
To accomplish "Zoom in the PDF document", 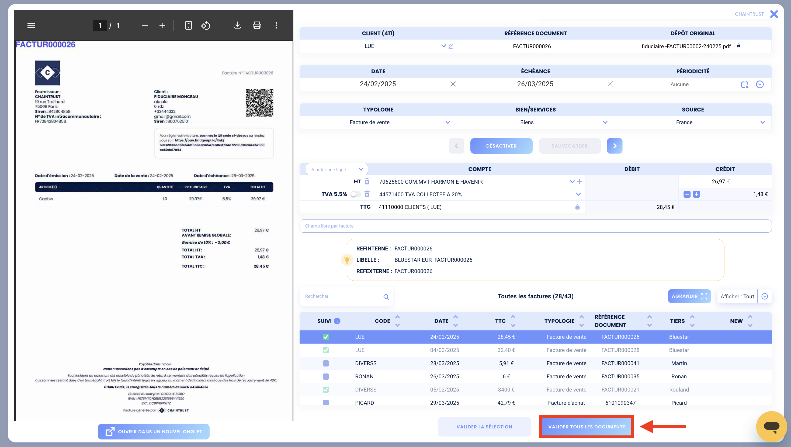I will [x=162, y=25].
